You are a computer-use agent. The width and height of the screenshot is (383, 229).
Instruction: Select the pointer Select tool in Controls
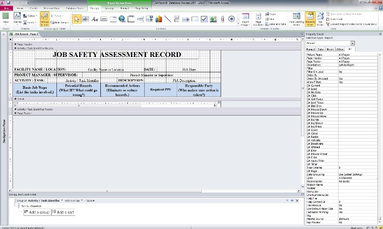[77, 19]
